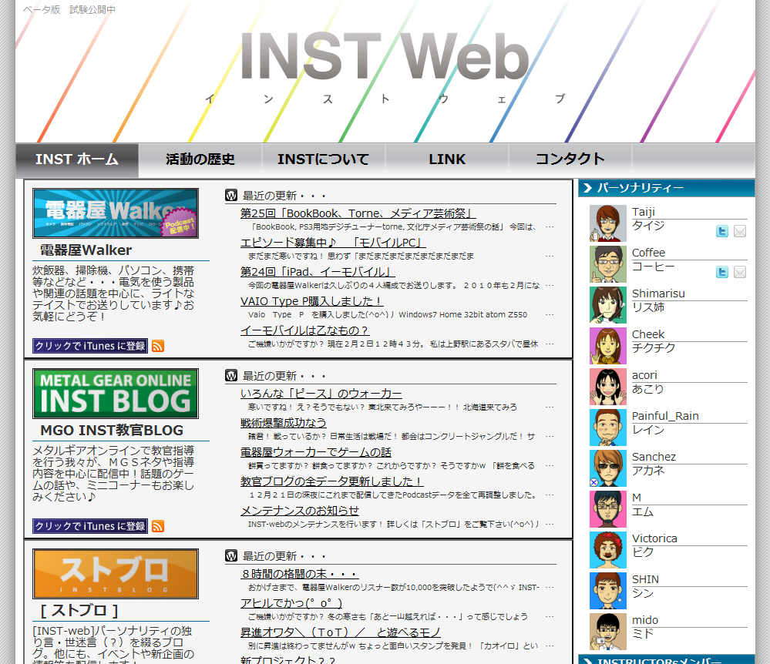The image size is (770, 664).
Task: Open the LINK menu item
Action: [x=447, y=160]
